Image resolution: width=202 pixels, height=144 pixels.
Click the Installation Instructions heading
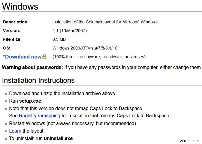click(x=38, y=80)
